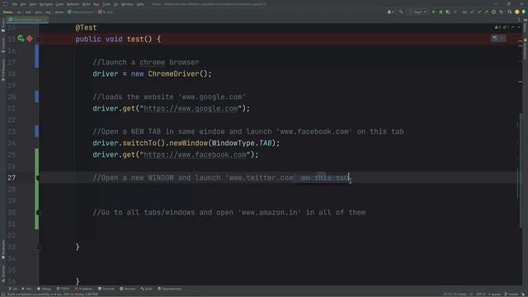Click the build completed status message
This screenshot has height=297, width=528.
[53, 295]
